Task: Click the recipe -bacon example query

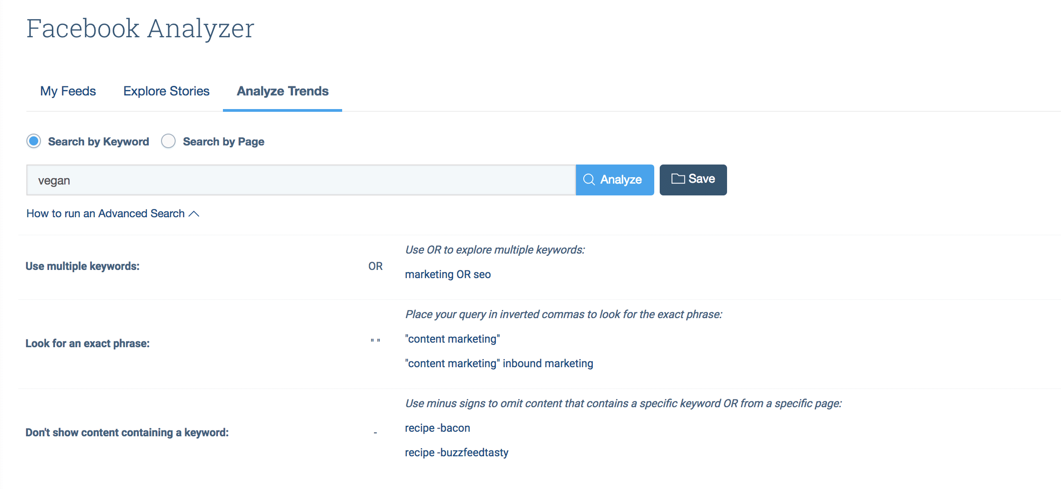Action: point(437,428)
